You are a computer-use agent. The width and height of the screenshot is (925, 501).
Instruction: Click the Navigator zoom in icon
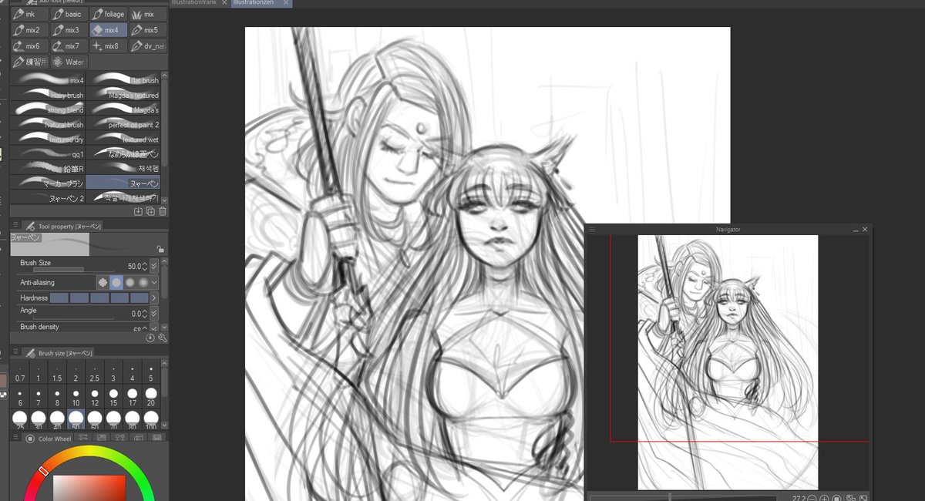824,498
